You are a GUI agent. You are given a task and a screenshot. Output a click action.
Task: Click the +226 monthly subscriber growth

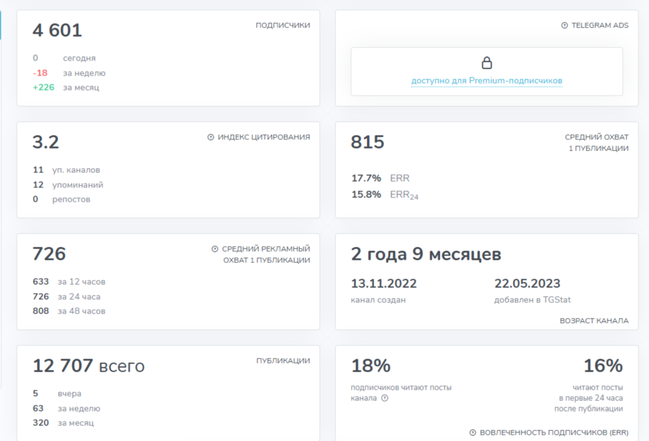[x=44, y=87]
